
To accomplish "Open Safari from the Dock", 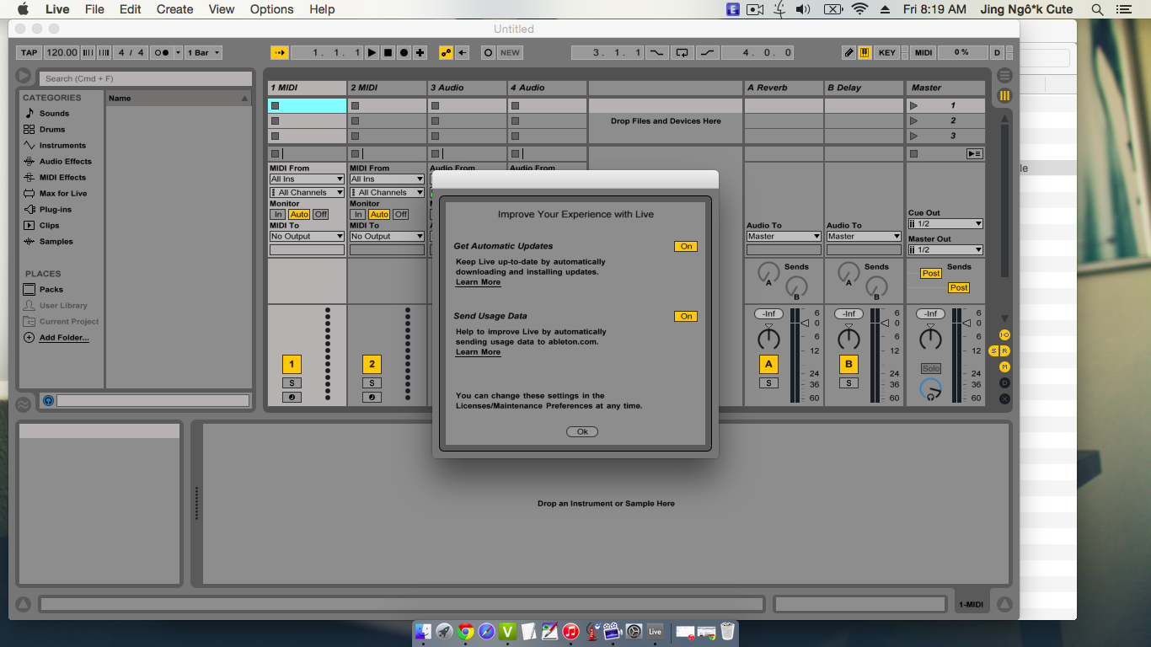I will (487, 631).
